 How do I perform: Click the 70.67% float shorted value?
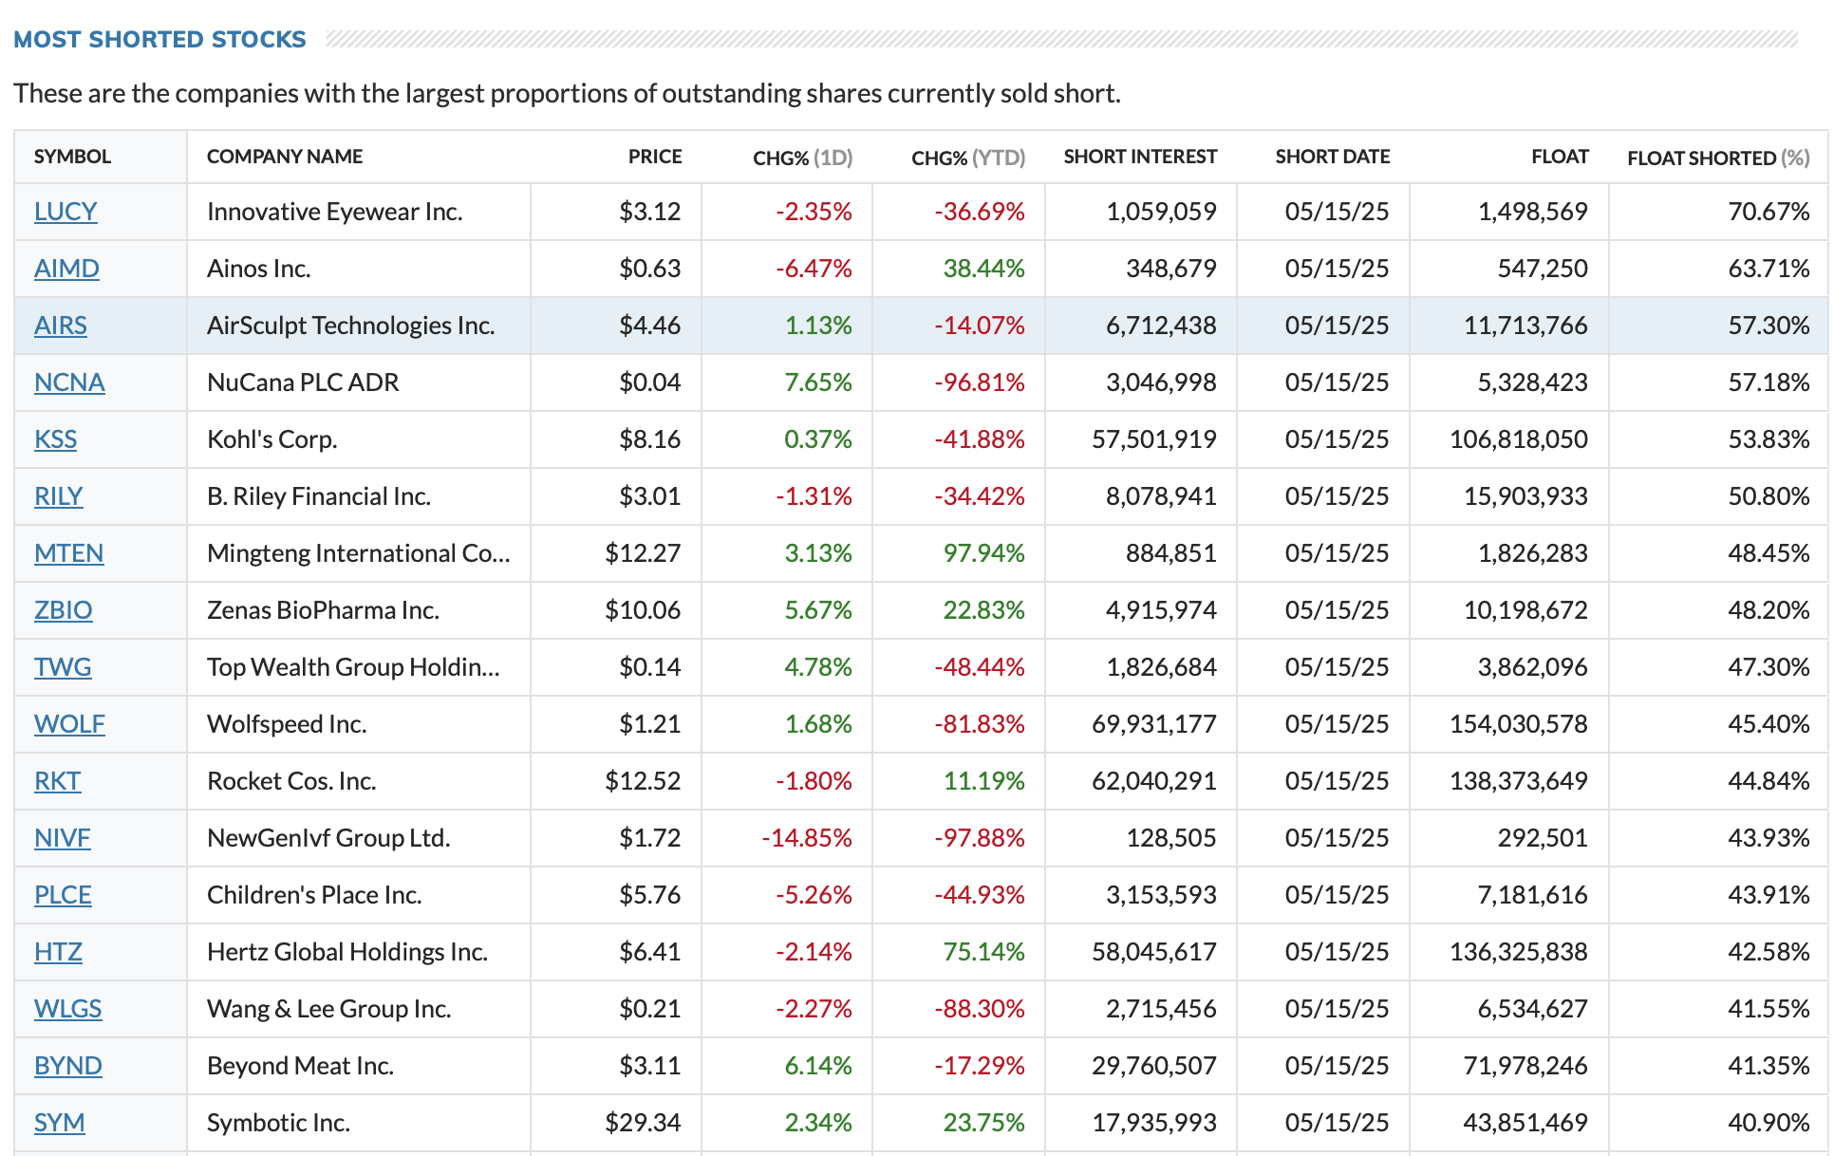point(1768,212)
